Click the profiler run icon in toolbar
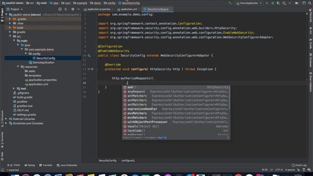 [x=284, y=3]
